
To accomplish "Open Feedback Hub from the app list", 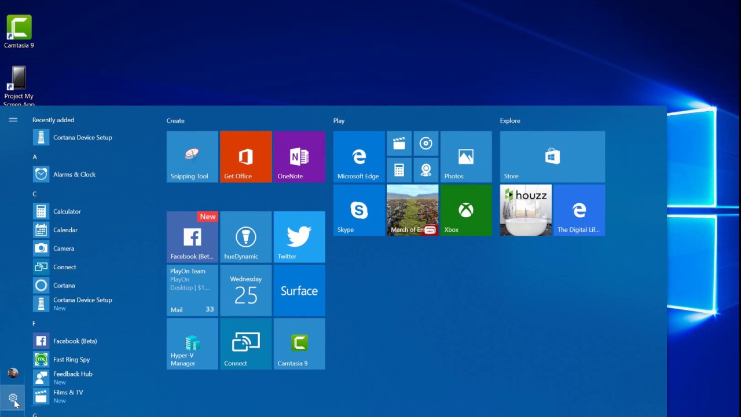I will [x=72, y=377].
